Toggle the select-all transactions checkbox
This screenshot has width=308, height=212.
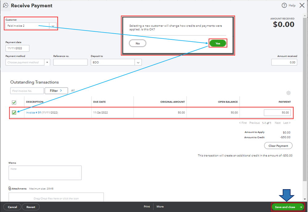click(14, 103)
